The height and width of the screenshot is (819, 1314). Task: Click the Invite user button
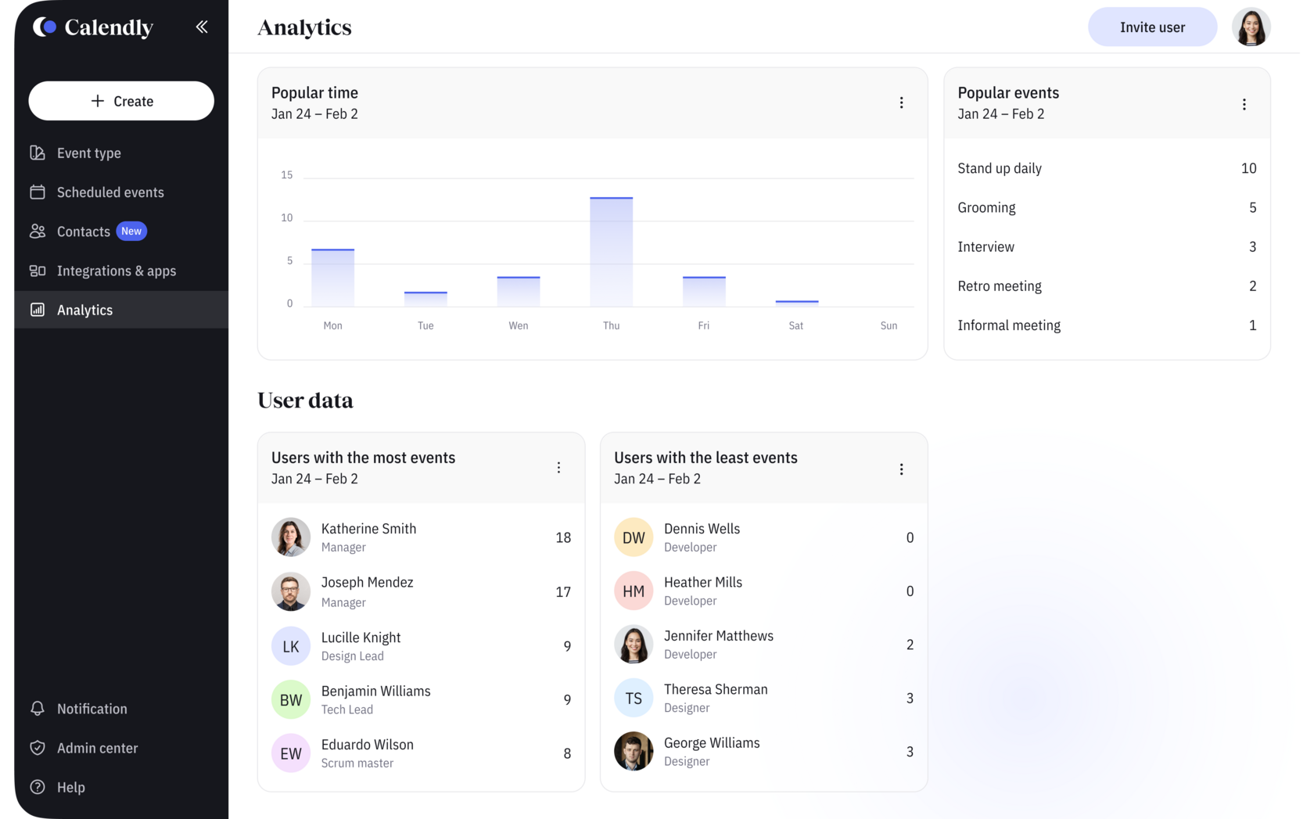point(1152,27)
